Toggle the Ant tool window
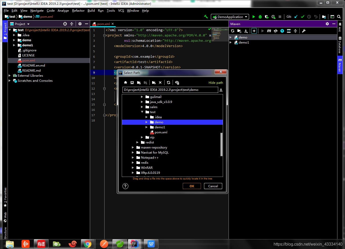This screenshot has width=345, height=249. pyautogui.click(x=340, y=27)
